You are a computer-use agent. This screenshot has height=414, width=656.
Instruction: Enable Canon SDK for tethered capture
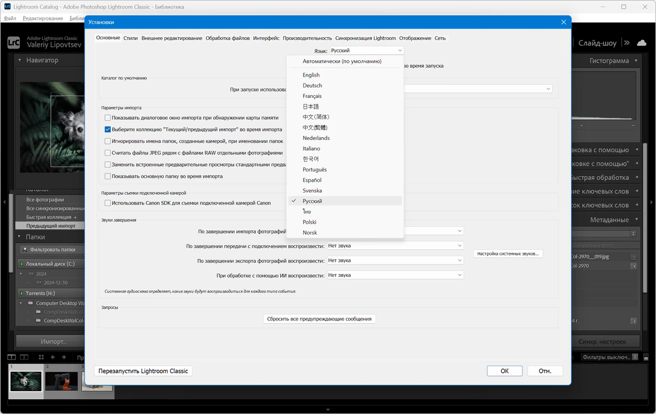coord(108,203)
